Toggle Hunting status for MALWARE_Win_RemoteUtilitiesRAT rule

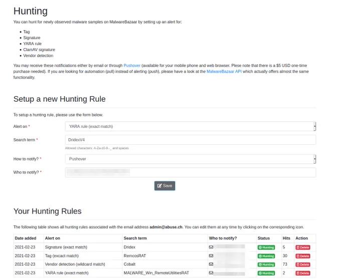click(266, 273)
